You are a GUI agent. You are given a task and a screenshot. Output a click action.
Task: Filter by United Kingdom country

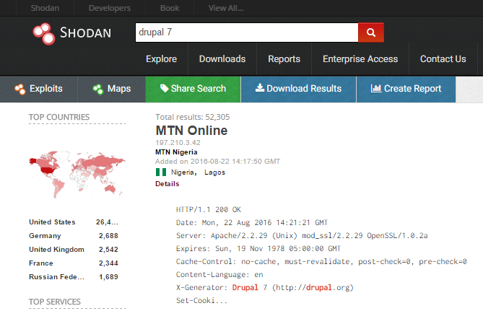pos(57,250)
